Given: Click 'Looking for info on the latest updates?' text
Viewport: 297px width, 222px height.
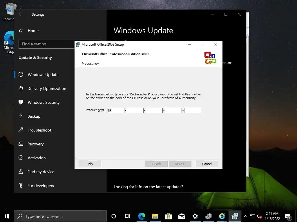Looking at the screenshot, I should [148, 187].
